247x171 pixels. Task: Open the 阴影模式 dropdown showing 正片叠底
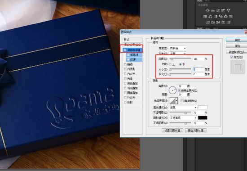coord(183,118)
